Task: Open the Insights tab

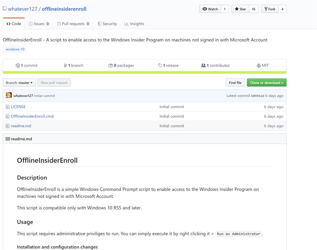Action: (134, 24)
